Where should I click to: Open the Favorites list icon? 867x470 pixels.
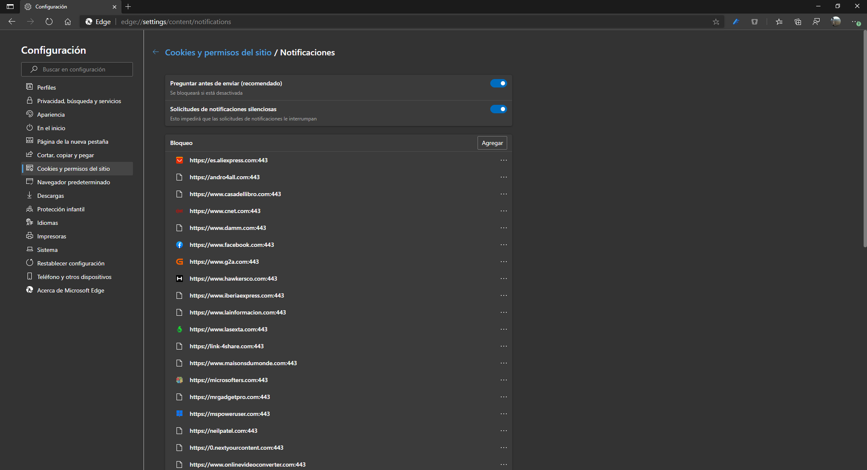click(779, 22)
